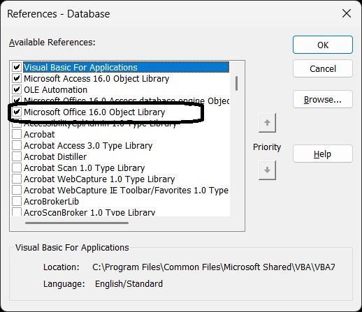Viewport: 362px width, 312px height.
Task: Click the Help button
Action: click(323, 154)
